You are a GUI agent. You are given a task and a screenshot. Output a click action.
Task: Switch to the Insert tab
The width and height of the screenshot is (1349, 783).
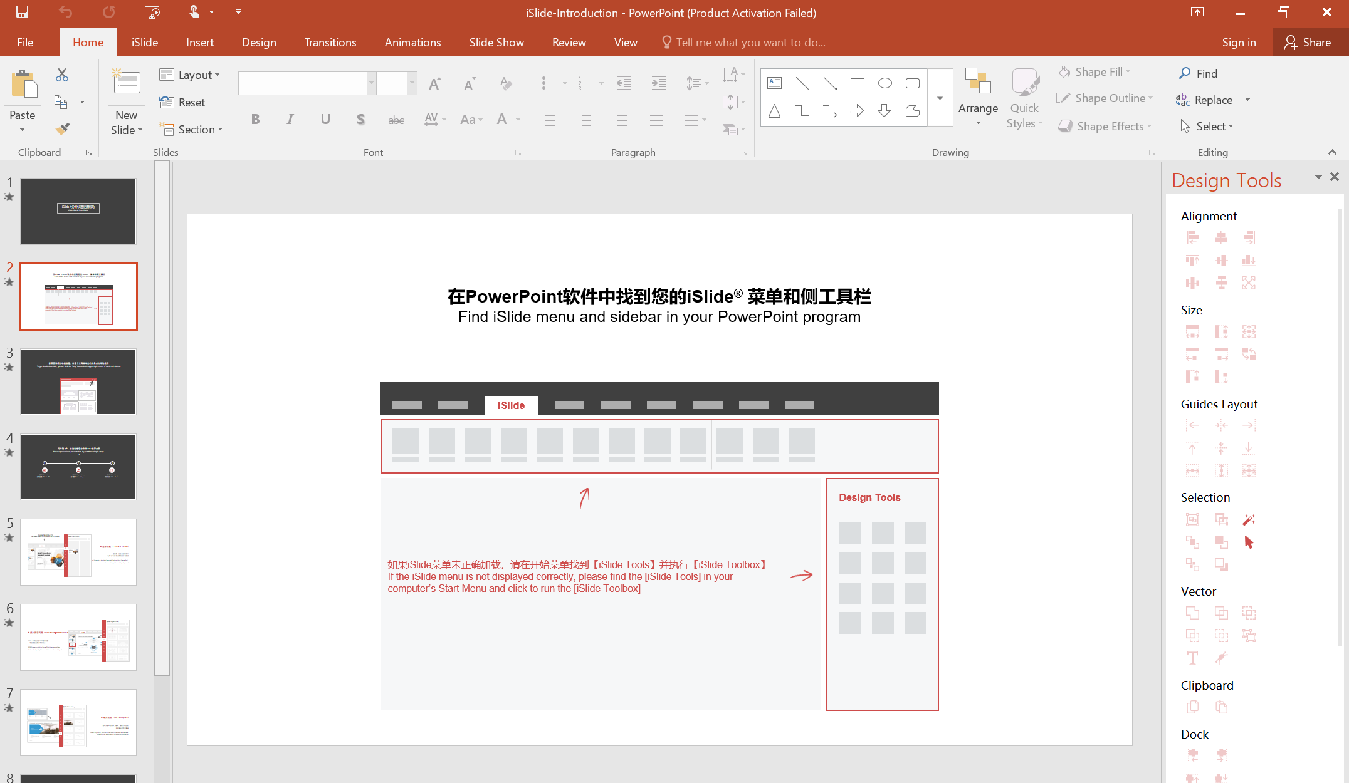pyautogui.click(x=200, y=43)
